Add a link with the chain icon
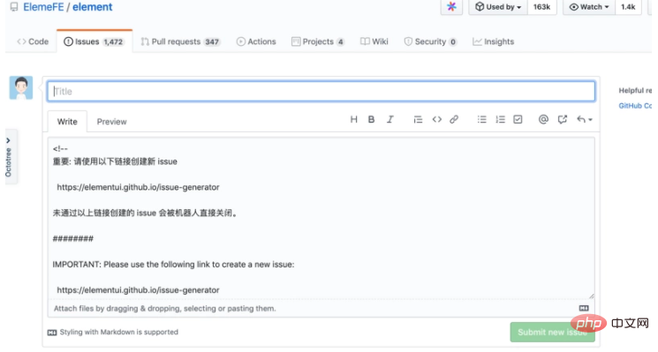 click(454, 119)
